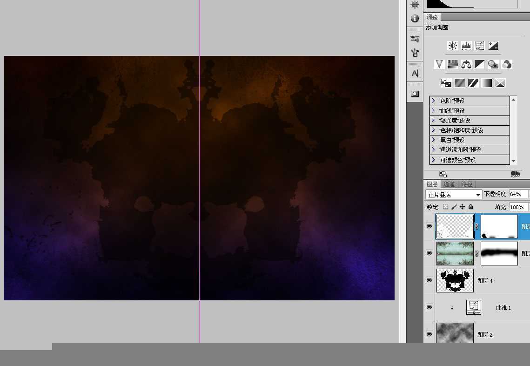Add an Exposure adjustment layer
This screenshot has width=530, height=366.
493,46
